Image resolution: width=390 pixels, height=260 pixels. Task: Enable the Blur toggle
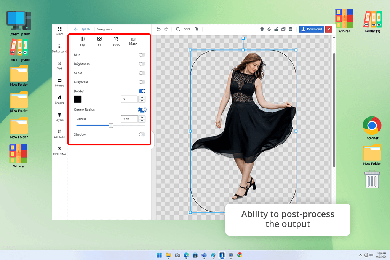142,55
